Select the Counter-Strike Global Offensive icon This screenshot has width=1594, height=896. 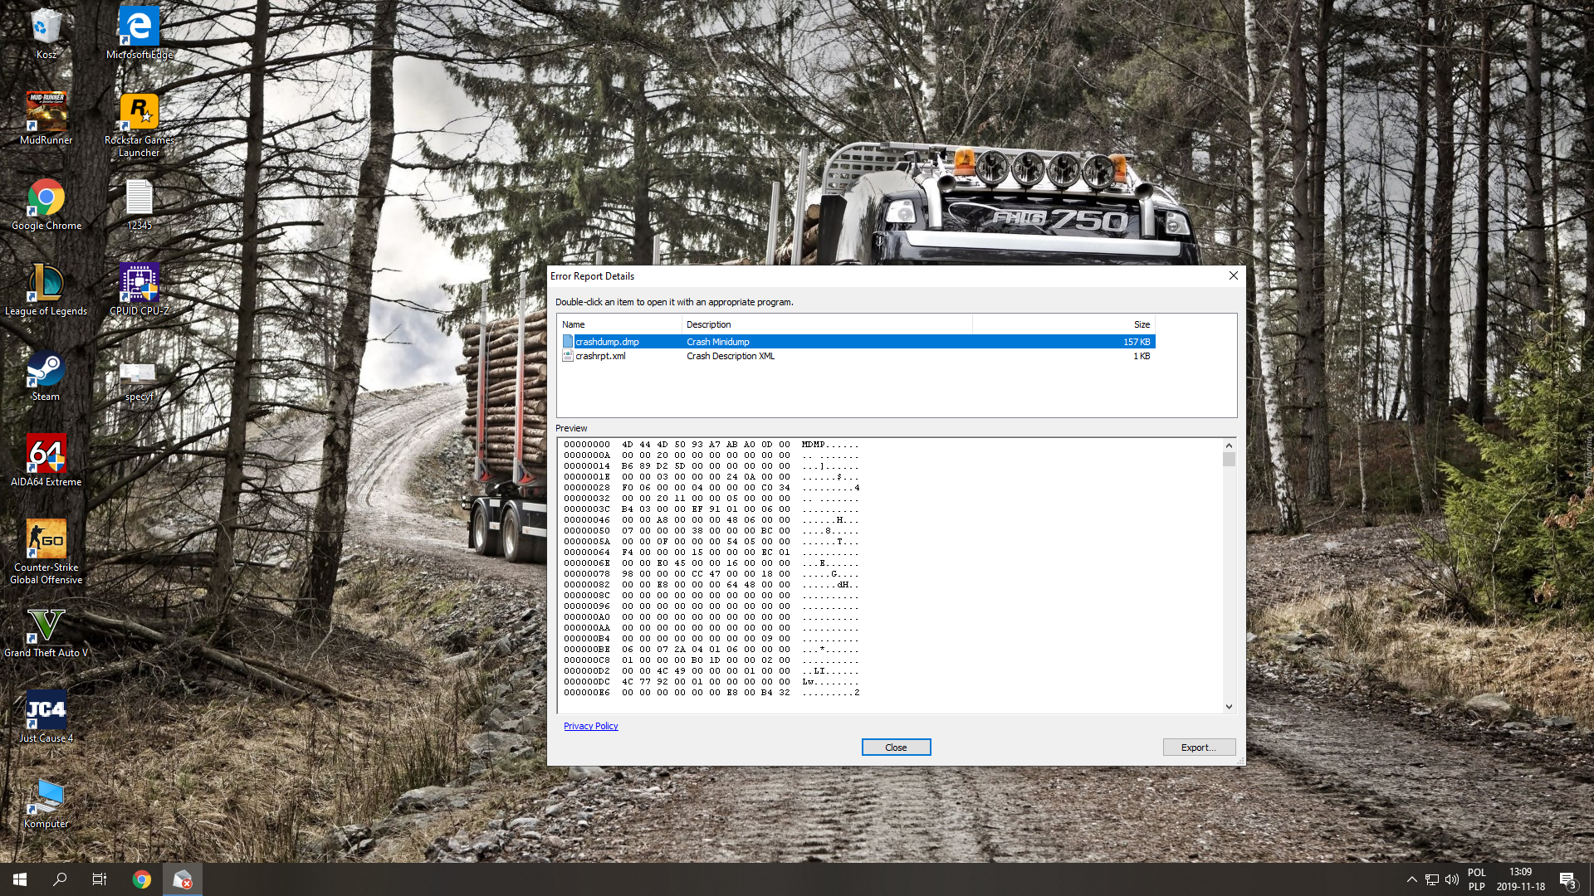[46, 540]
